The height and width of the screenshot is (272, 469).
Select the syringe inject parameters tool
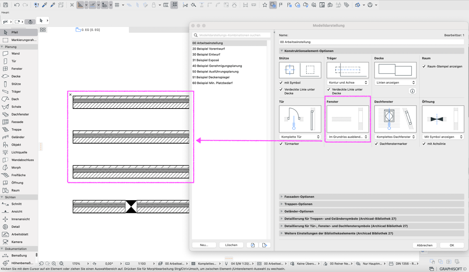(x=53, y=5)
